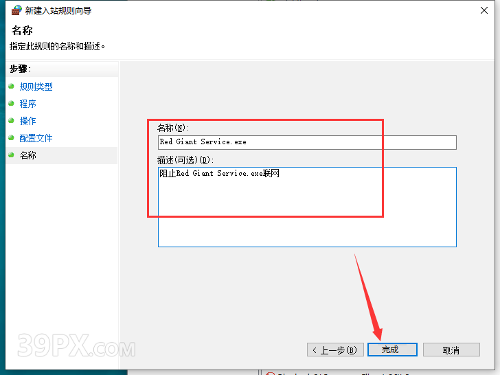Click inside the 描述 description text area

coord(306,213)
